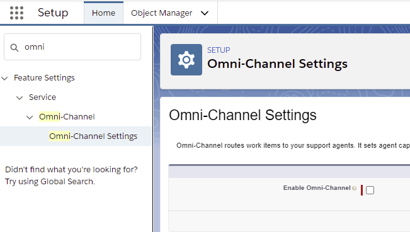This screenshot has width=410, height=232.
Task: Click the Setup app name label
Action: click(x=53, y=13)
